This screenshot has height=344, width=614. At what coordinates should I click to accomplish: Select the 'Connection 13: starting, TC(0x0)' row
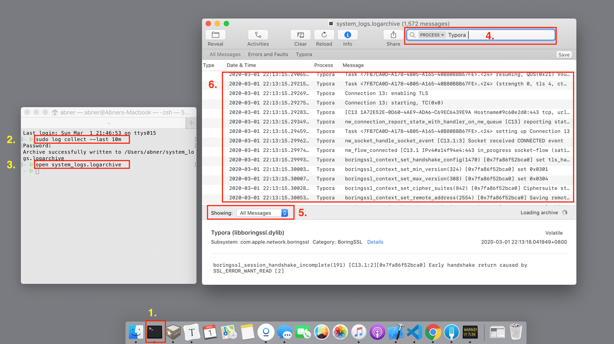click(389, 103)
